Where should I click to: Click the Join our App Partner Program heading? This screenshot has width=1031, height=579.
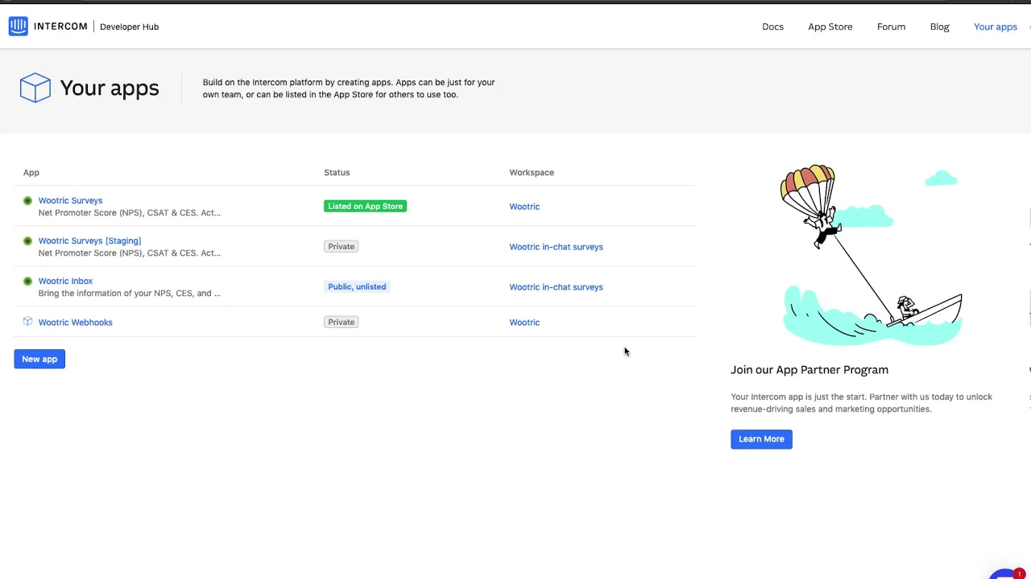[809, 370]
